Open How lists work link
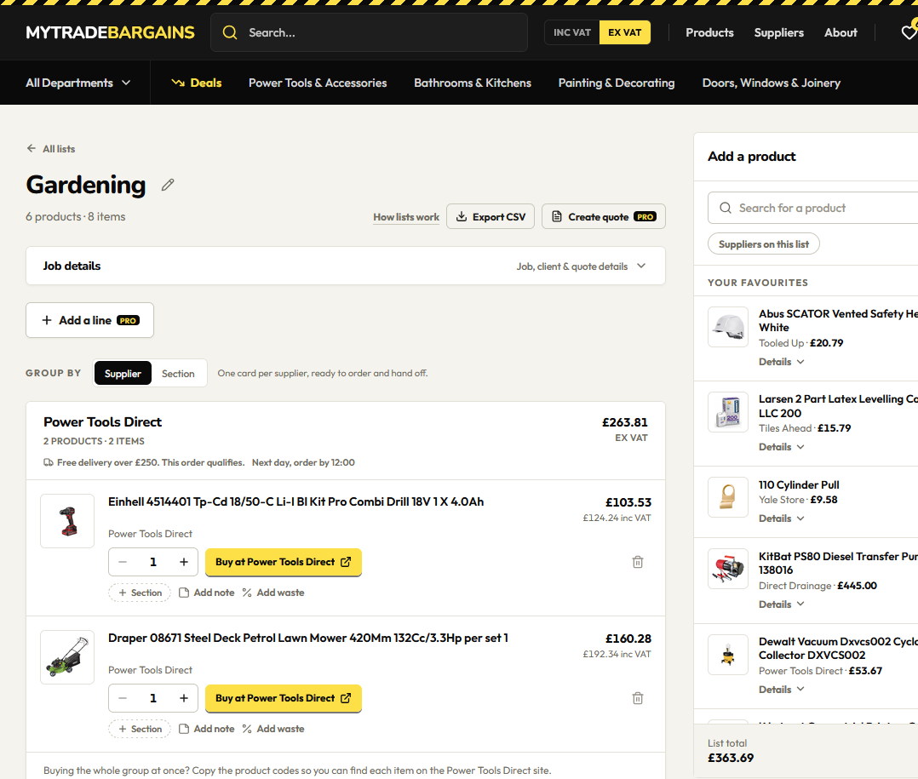 click(x=406, y=217)
